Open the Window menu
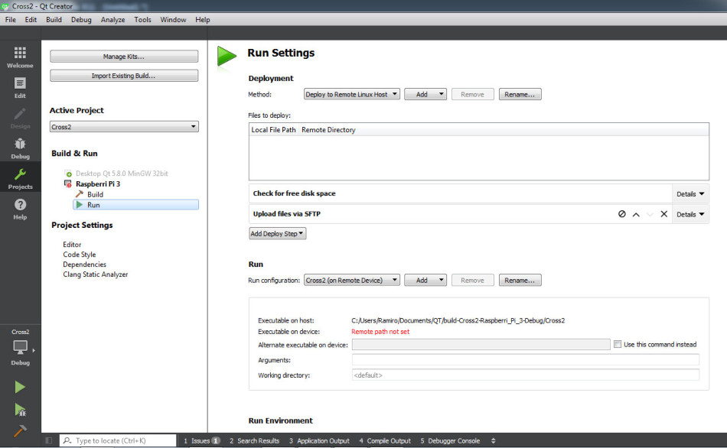The height and width of the screenshot is (448, 727). pos(173,19)
